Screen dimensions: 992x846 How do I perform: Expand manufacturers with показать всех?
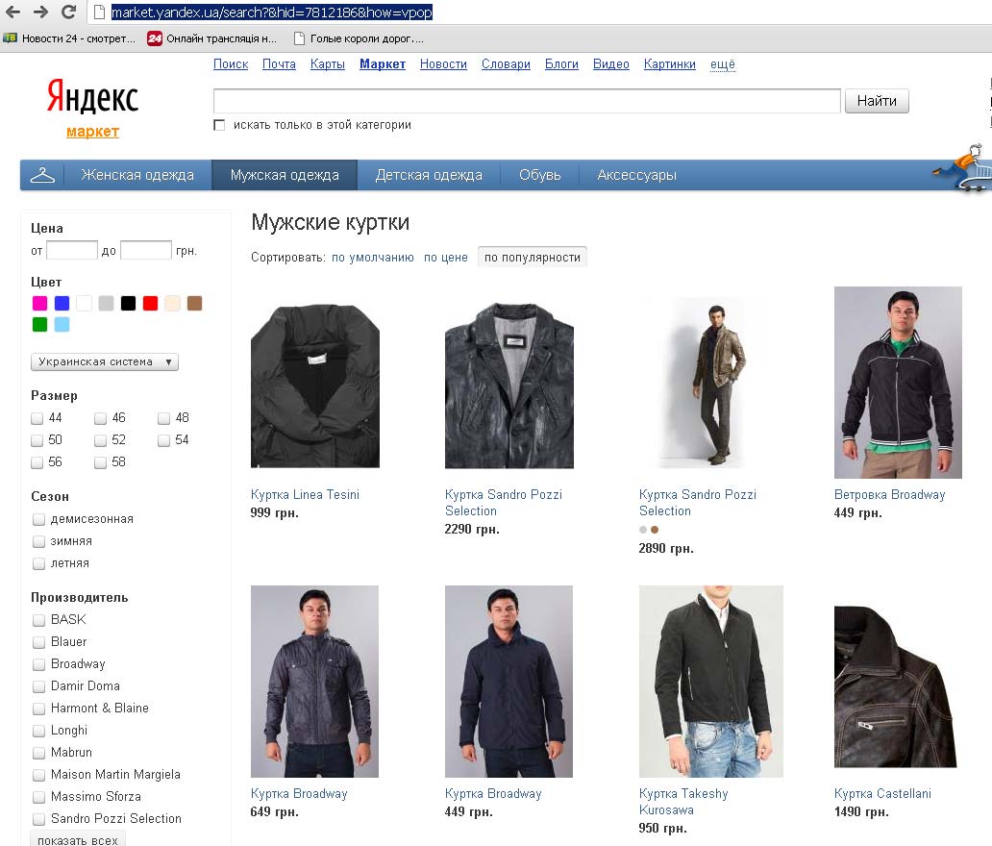78,839
